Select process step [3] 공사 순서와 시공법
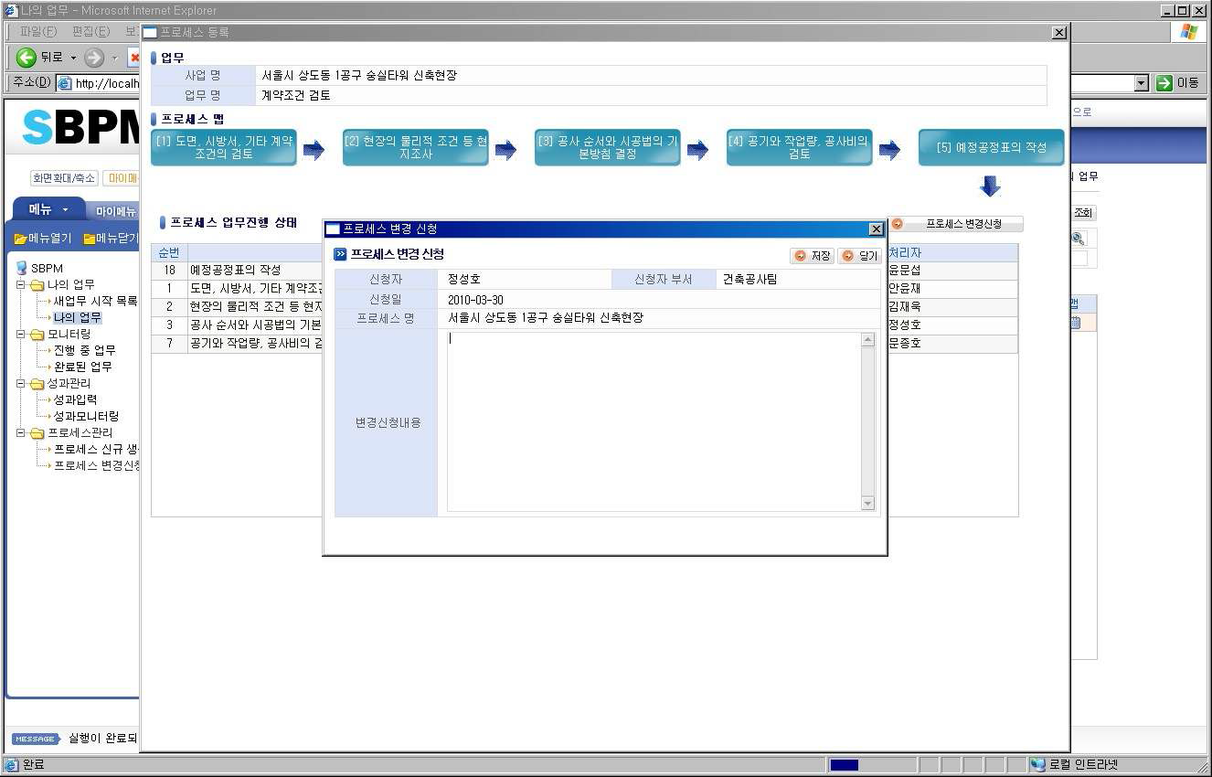 608,147
